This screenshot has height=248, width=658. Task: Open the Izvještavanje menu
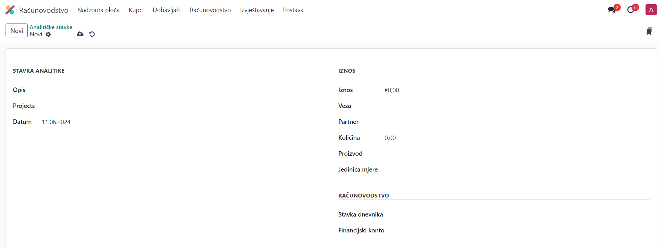(x=257, y=10)
